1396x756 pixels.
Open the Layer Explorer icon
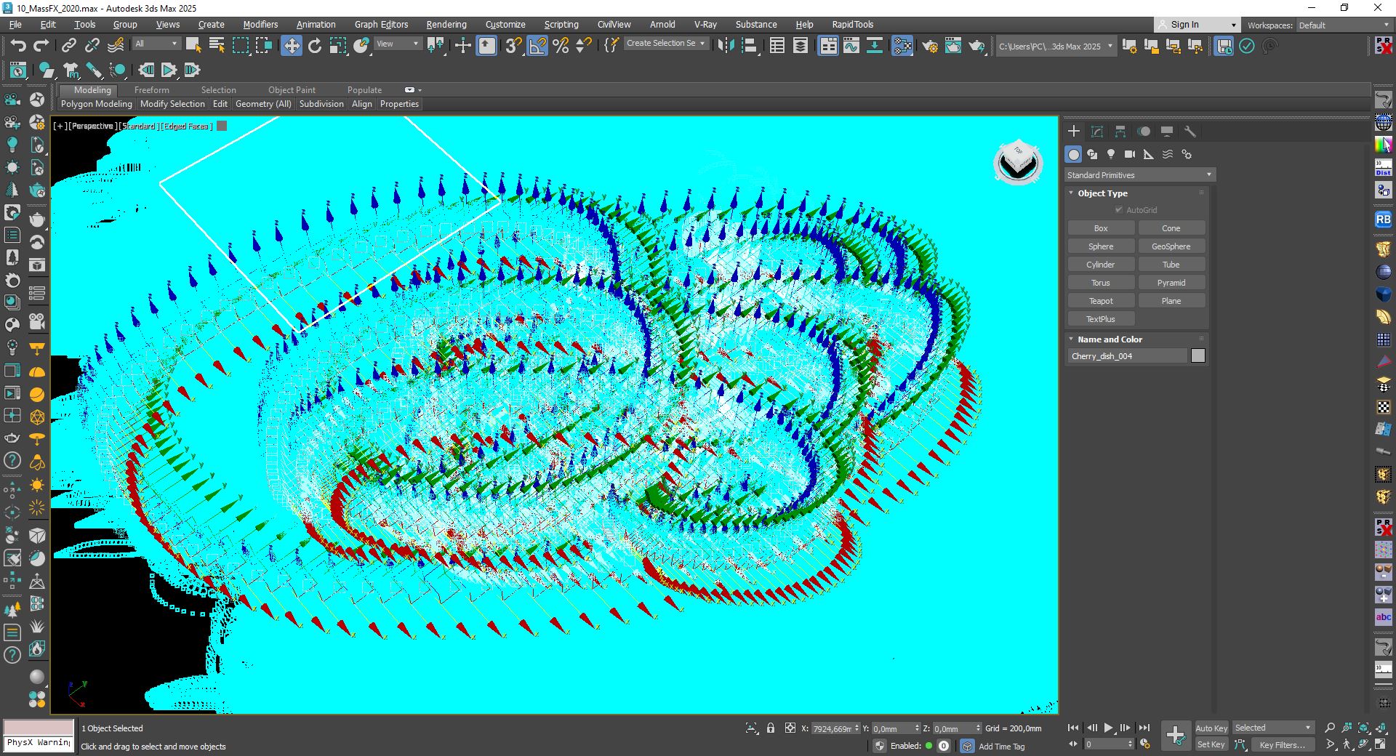coord(801,46)
